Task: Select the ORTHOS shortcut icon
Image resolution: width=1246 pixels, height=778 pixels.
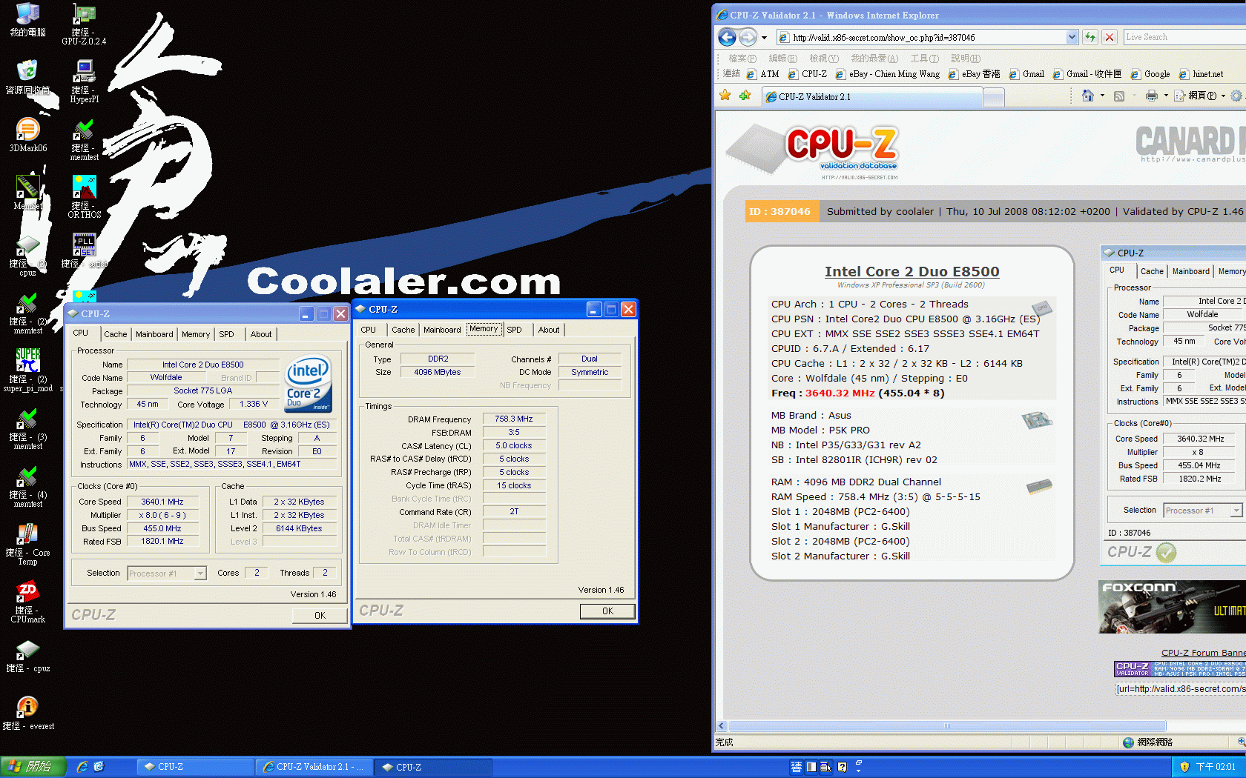Action: point(84,197)
